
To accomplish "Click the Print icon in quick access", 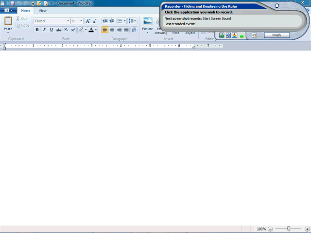I will pos(33,3).
